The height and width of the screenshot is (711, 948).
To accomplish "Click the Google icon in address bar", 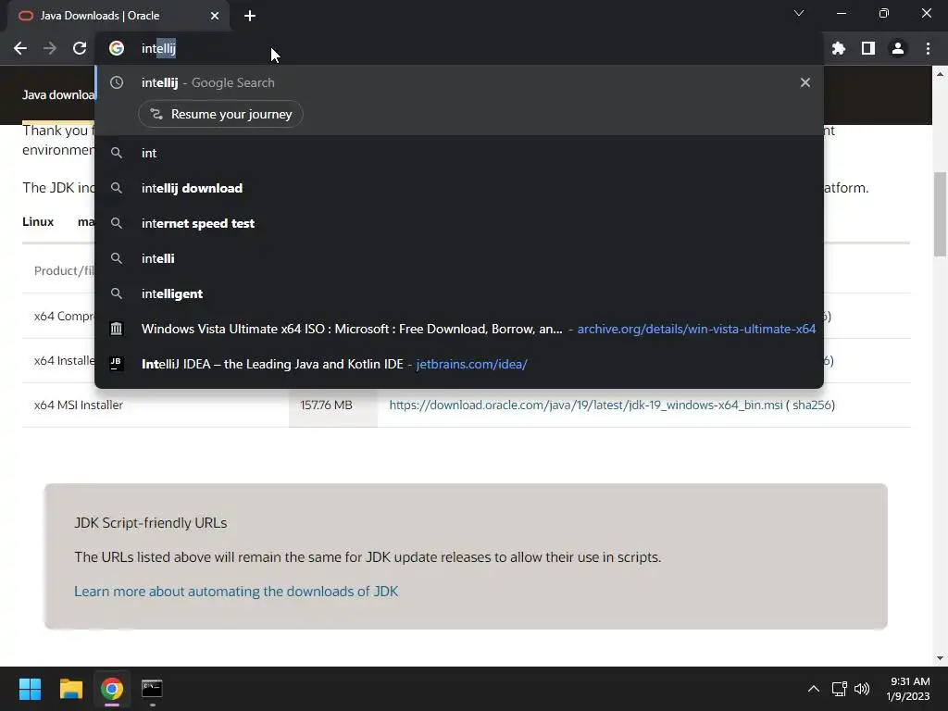I will 117,48.
